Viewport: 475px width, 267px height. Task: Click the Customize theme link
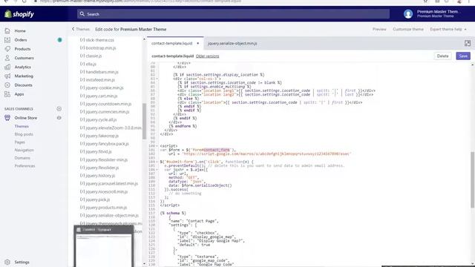click(408, 30)
